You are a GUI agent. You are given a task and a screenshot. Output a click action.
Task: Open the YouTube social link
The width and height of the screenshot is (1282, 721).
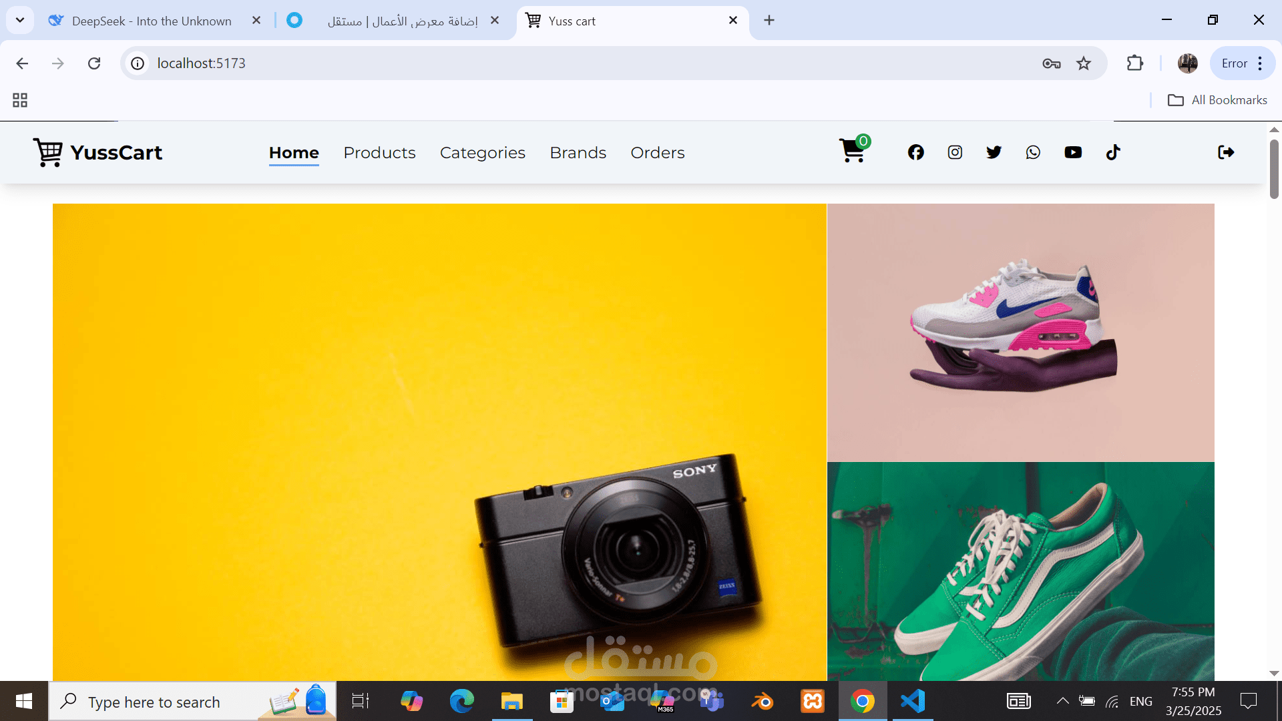point(1073,152)
